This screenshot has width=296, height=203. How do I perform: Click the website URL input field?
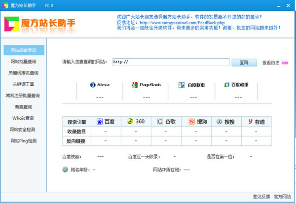170,62
